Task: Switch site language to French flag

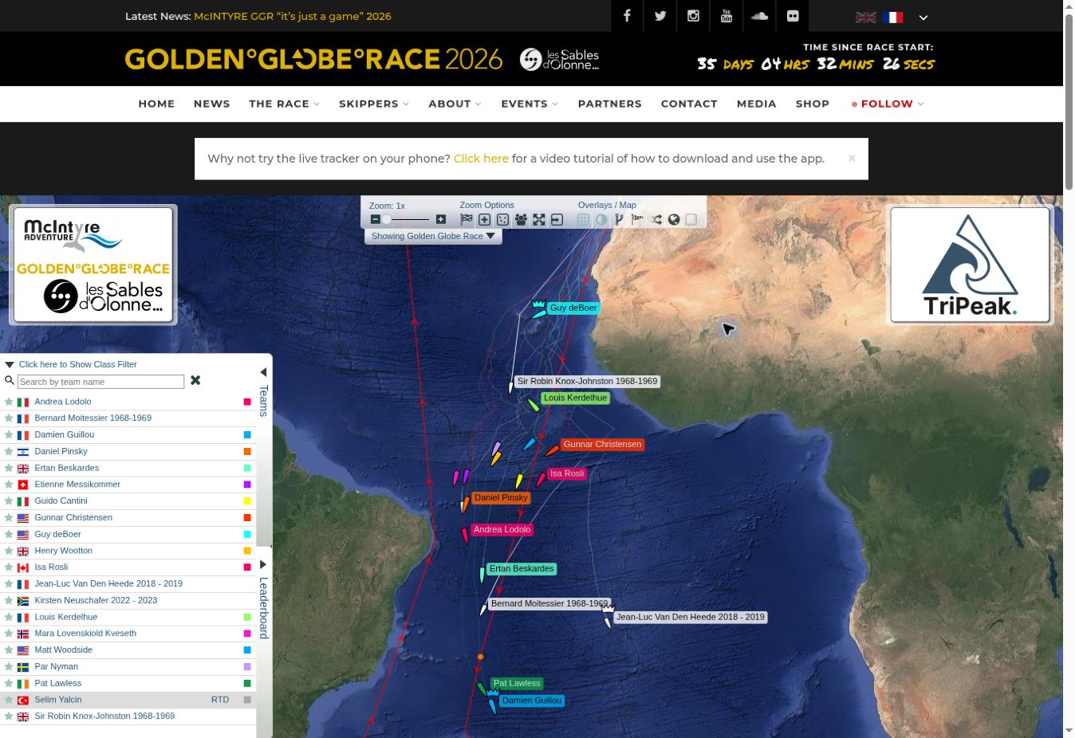Action: pyautogui.click(x=893, y=17)
